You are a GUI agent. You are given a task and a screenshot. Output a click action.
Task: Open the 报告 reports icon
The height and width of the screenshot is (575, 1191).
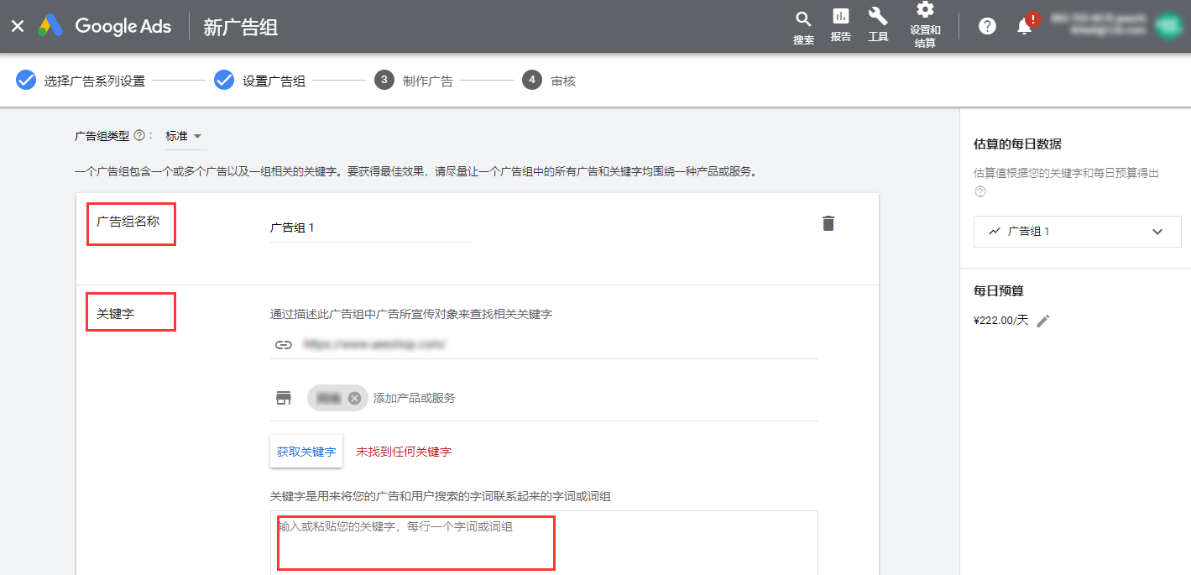click(x=840, y=25)
